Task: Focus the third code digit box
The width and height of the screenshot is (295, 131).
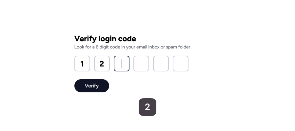Action: [122, 64]
